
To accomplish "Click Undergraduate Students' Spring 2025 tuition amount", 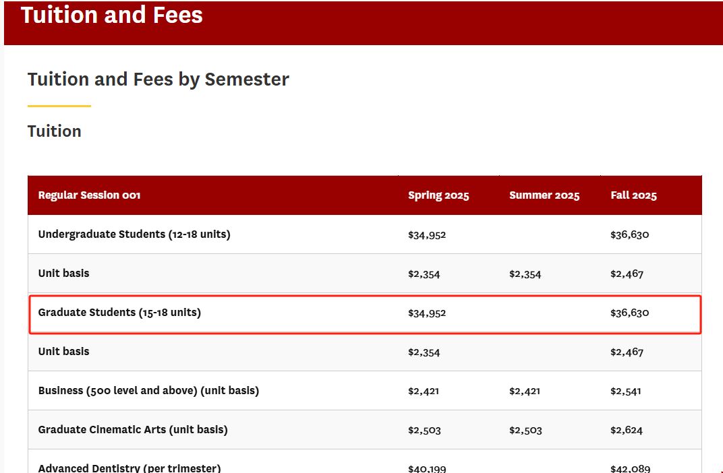I will (x=427, y=235).
